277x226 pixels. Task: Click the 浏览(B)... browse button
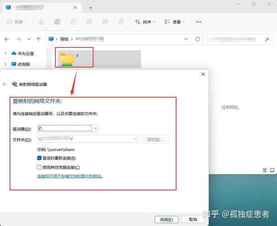point(155,140)
